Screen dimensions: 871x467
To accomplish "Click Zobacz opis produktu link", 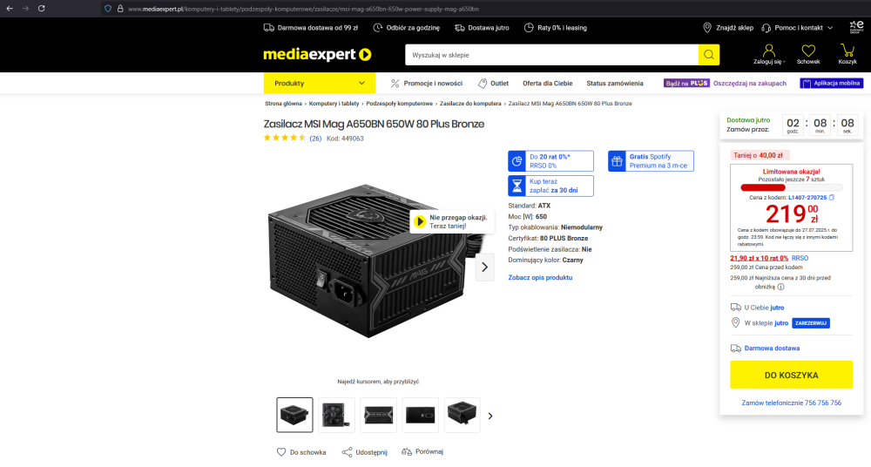I will (x=540, y=277).
